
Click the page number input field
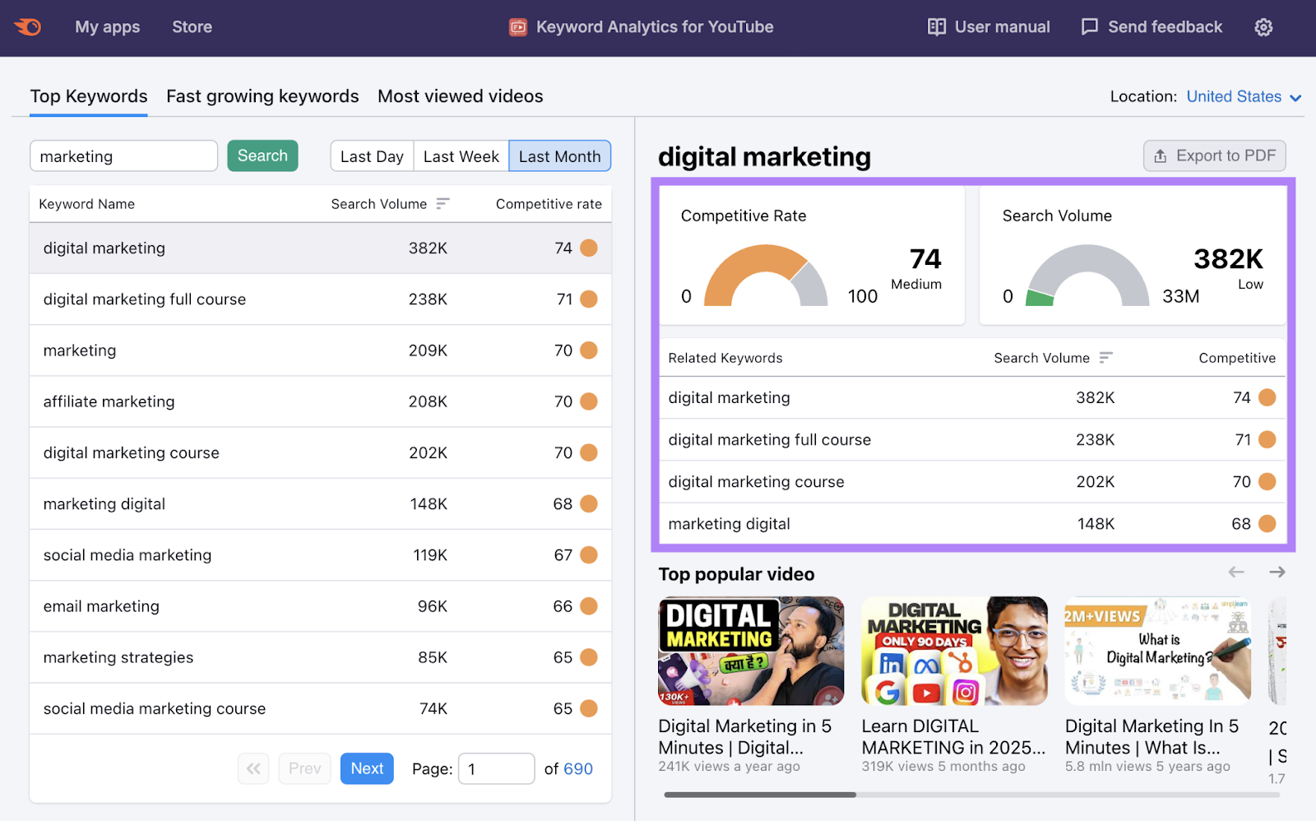coord(497,768)
